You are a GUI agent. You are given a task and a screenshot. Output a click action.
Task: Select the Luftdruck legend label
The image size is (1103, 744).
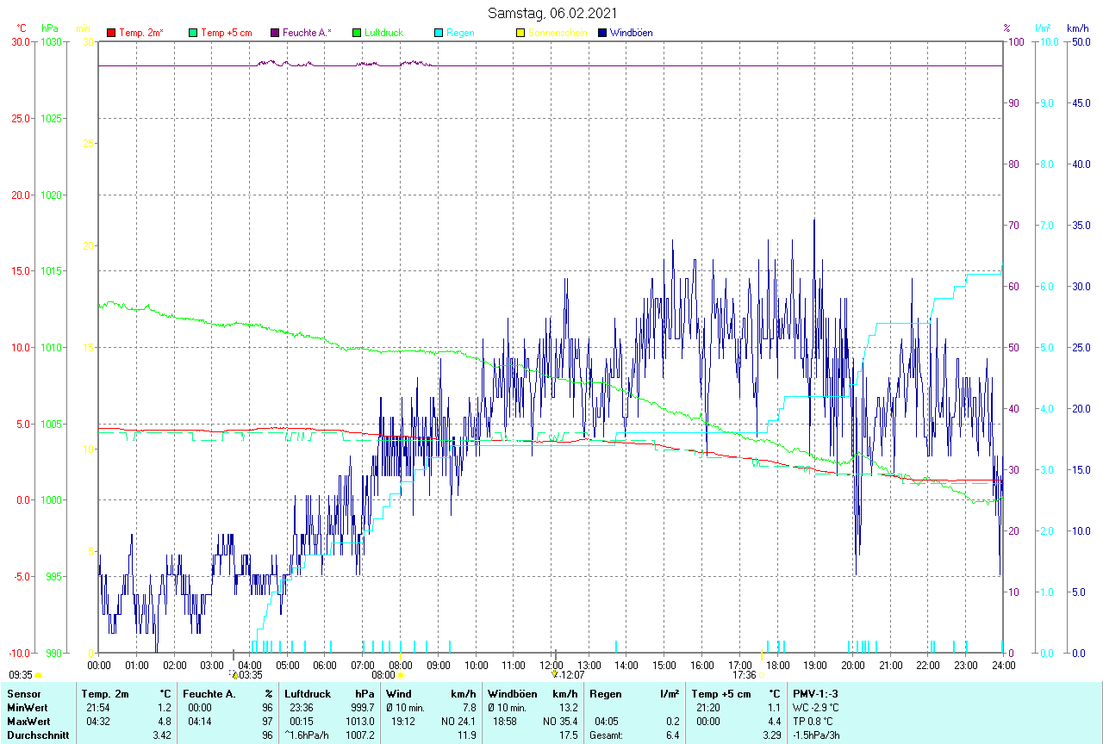coord(383,33)
